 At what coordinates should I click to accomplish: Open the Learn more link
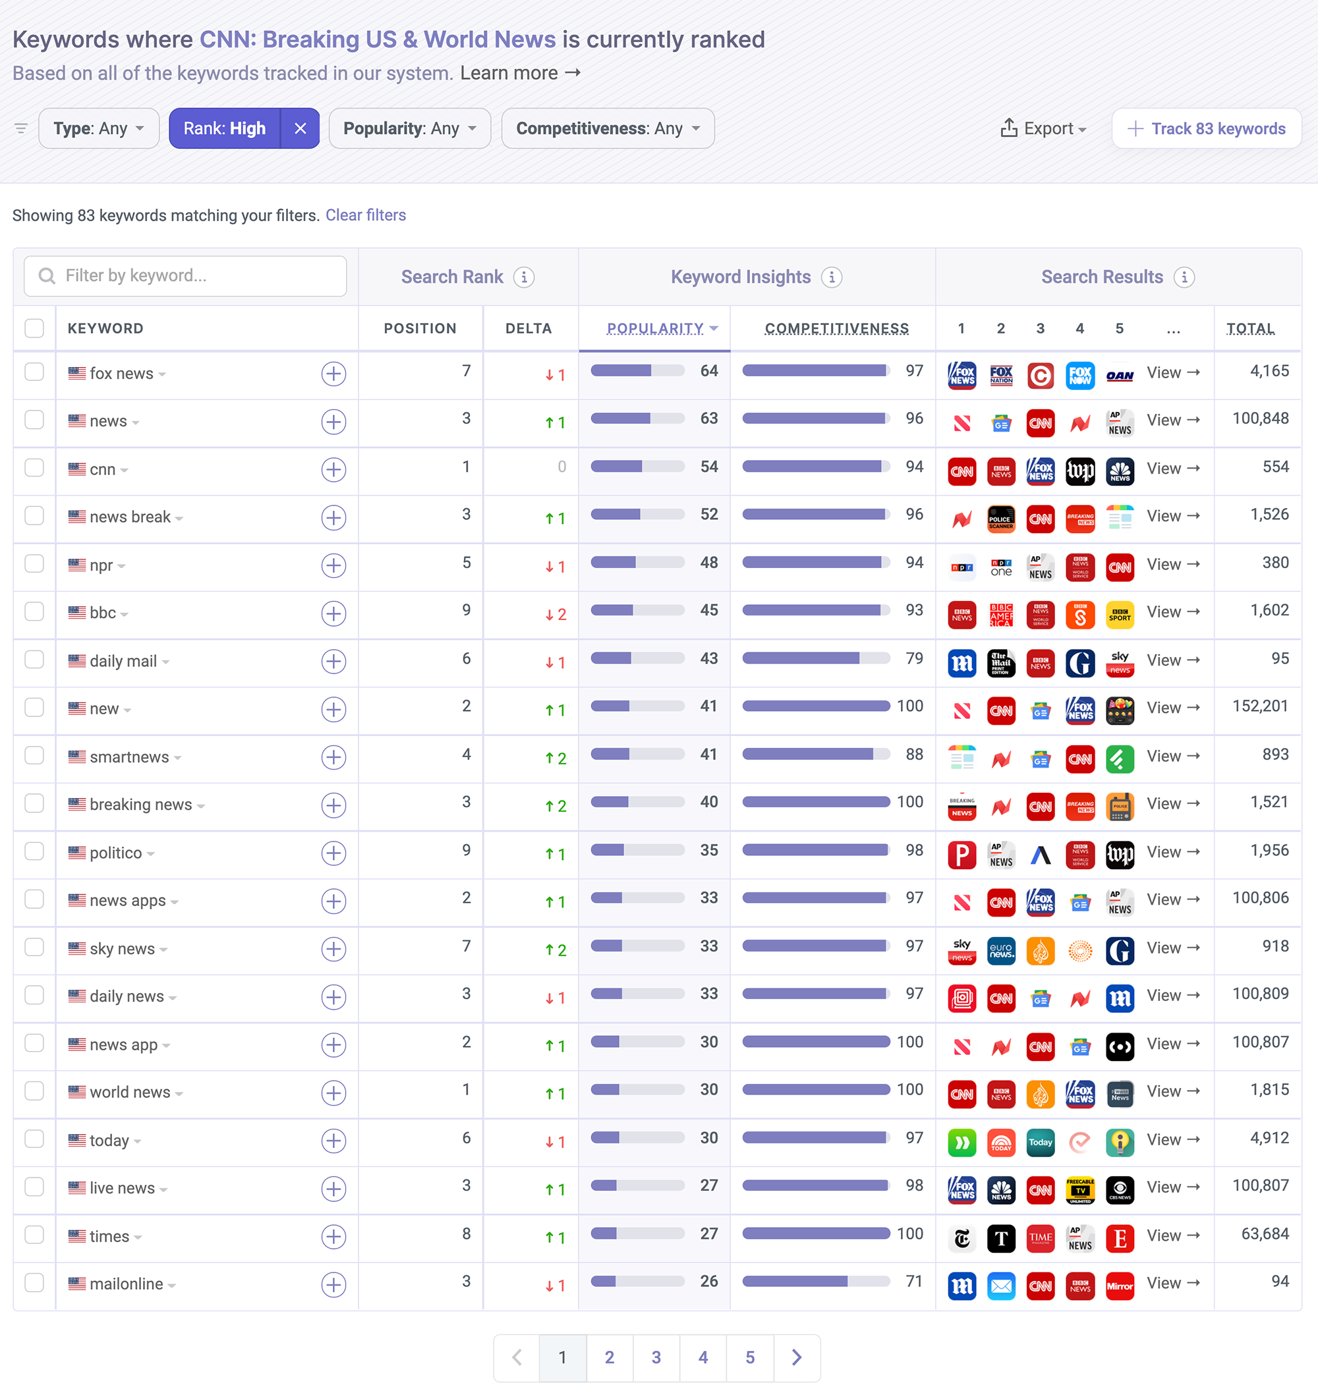(520, 73)
